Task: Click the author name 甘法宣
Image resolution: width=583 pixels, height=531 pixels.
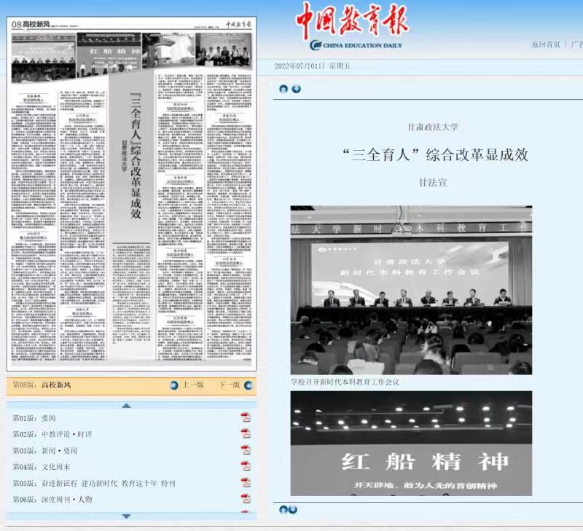Action: pos(433,182)
